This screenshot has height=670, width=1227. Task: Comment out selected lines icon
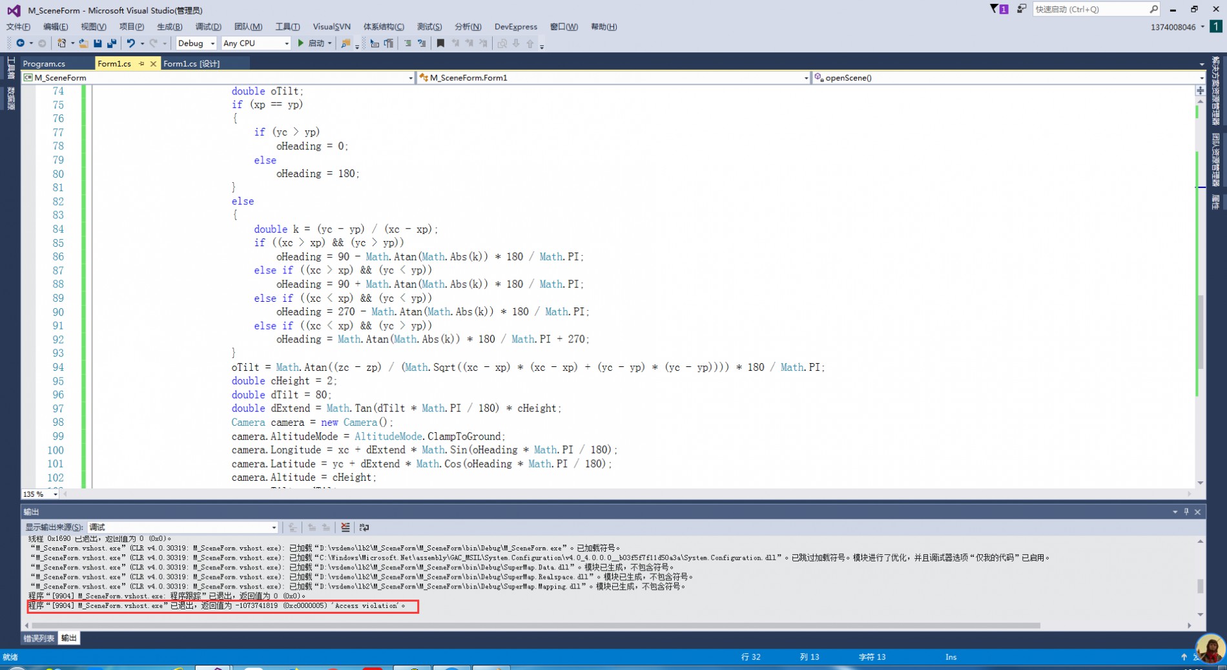407,43
